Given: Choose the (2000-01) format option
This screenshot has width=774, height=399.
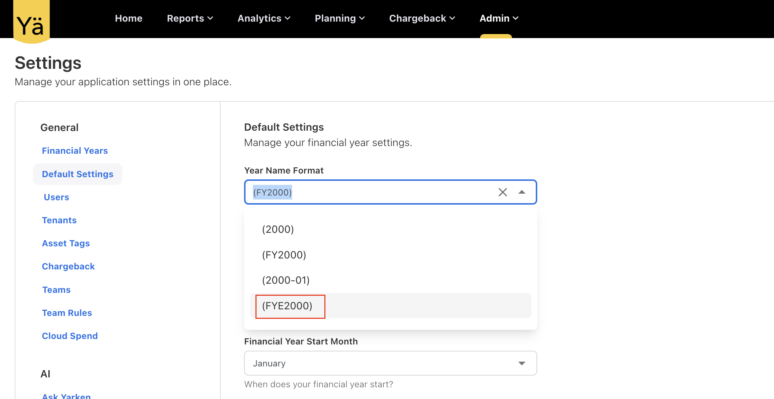Looking at the screenshot, I should pos(286,280).
